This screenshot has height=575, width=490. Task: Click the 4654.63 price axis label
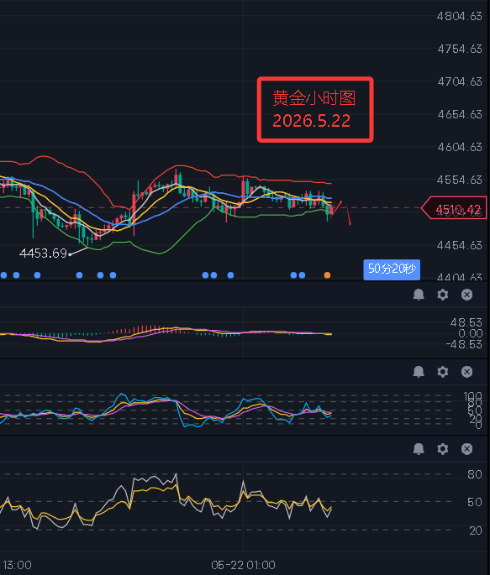coord(460,114)
